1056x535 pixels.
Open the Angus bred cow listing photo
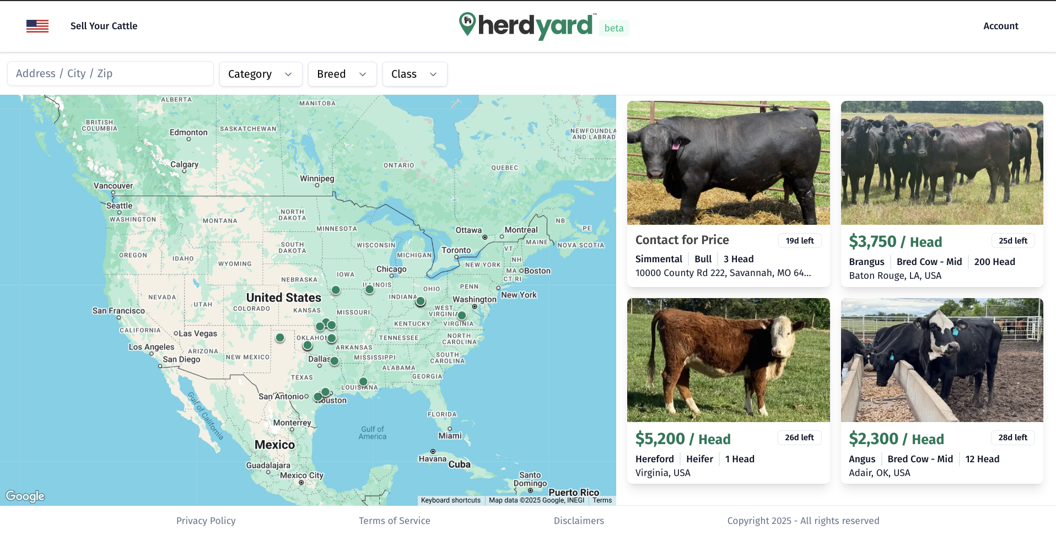click(x=942, y=360)
